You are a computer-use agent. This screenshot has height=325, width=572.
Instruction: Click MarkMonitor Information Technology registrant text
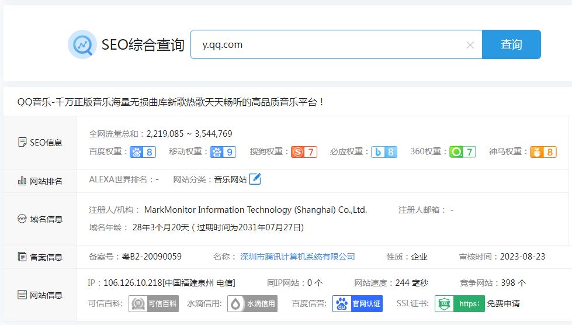[256, 210]
